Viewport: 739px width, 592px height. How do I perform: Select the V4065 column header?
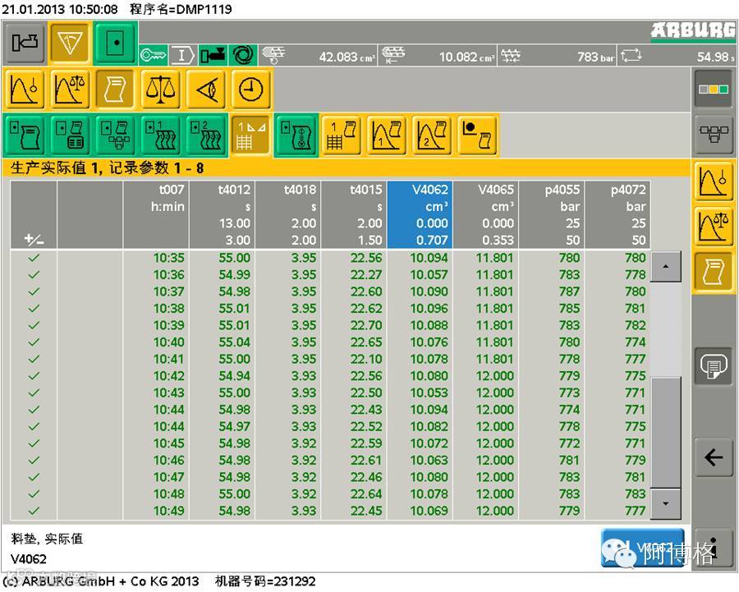pyautogui.click(x=486, y=214)
